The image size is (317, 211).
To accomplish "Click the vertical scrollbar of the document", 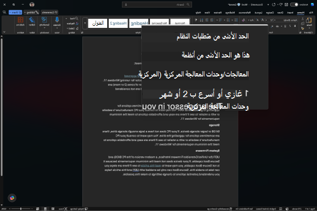I will coord(2,107).
